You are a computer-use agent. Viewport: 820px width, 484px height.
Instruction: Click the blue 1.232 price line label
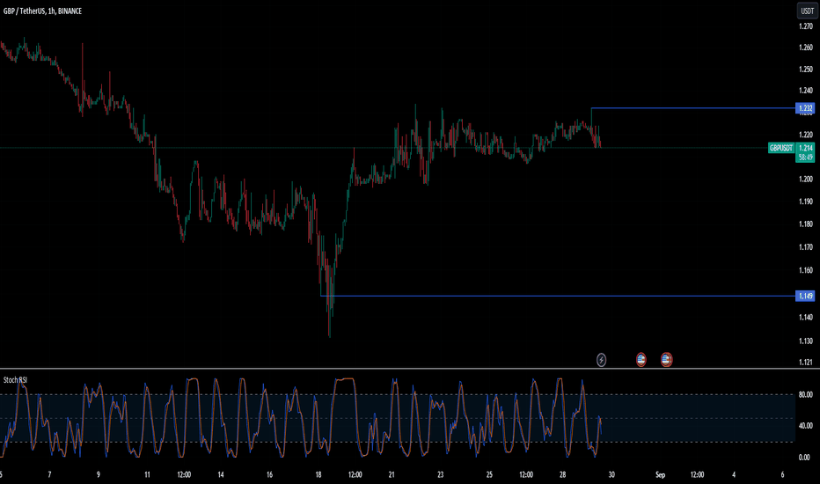click(x=805, y=108)
